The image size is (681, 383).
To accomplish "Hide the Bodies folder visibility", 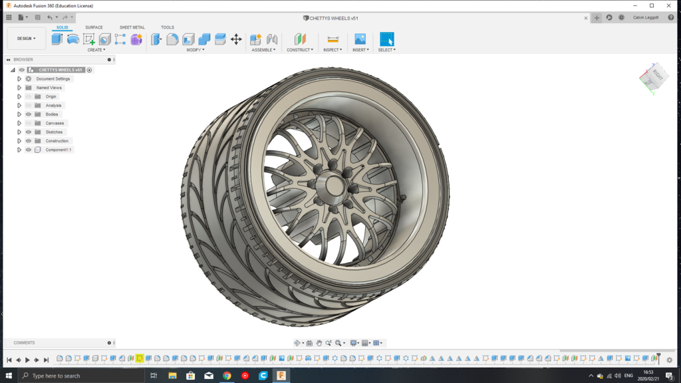I will click(29, 114).
